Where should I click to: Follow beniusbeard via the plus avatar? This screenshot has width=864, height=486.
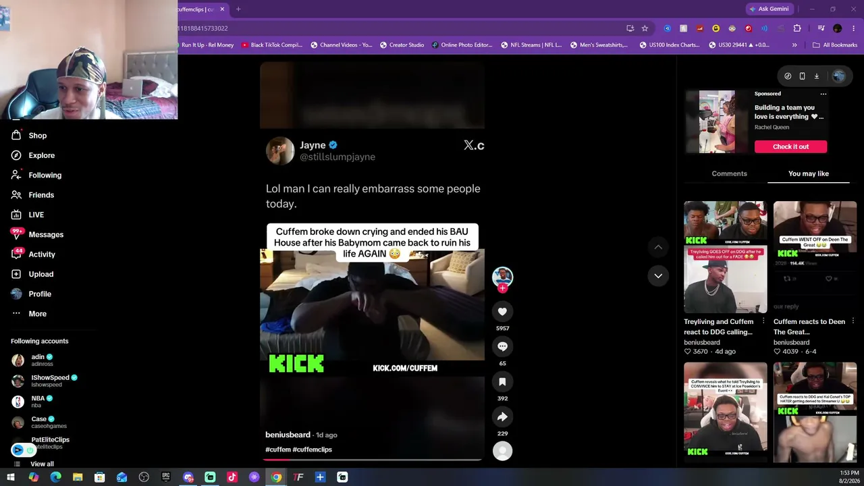coord(502,288)
